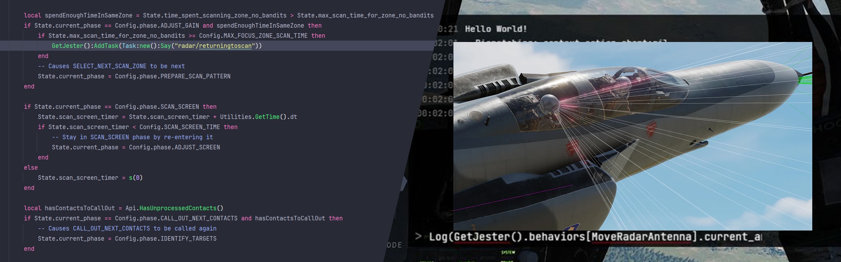This screenshot has width=841, height=262.
Task: Click the console prompt arrow before Log
Action: click(x=418, y=236)
